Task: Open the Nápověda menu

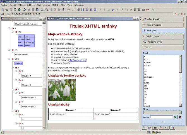Action: pos(79,5)
